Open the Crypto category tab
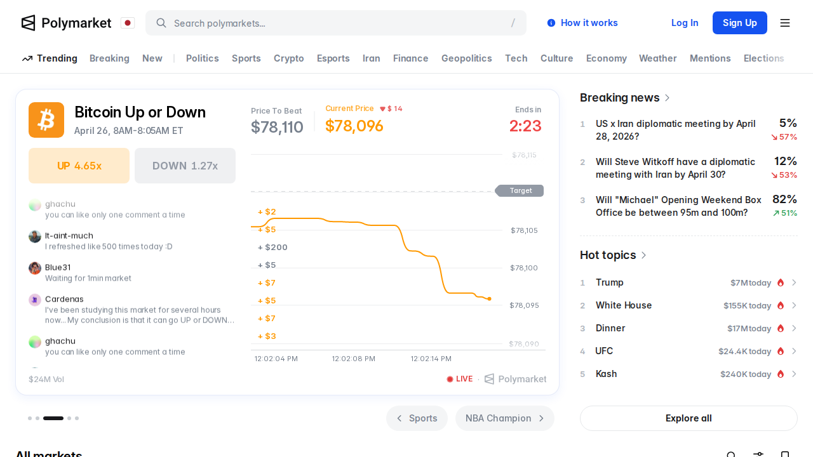 point(289,58)
